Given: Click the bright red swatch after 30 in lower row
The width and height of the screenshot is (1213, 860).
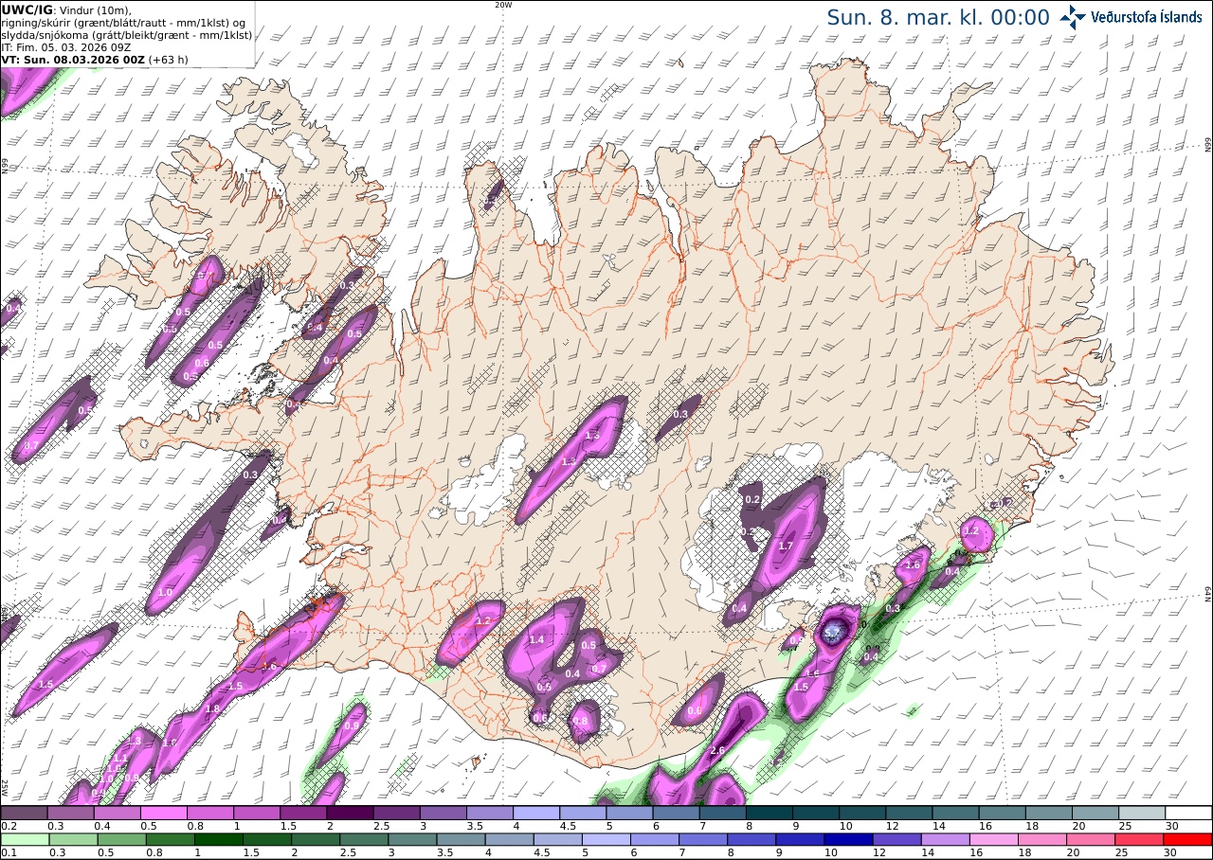Looking at the screenshot, I should (x=1188, y=839).
